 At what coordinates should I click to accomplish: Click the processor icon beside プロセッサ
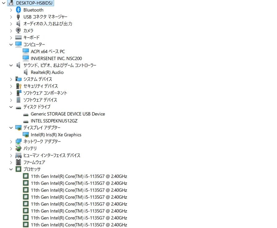pos(18,169)
